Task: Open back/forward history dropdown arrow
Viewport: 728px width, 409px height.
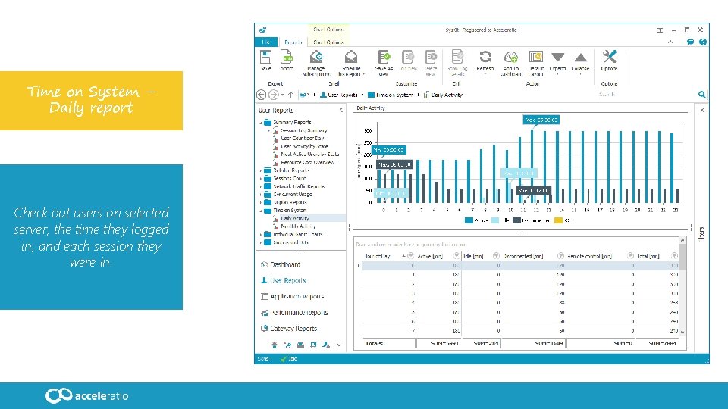Action: coord(282,95)
